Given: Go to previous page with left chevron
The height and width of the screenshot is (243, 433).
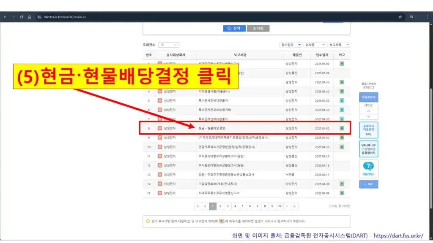Looking at the screenshot, I should pyautogui.click(x=205, y=206).
